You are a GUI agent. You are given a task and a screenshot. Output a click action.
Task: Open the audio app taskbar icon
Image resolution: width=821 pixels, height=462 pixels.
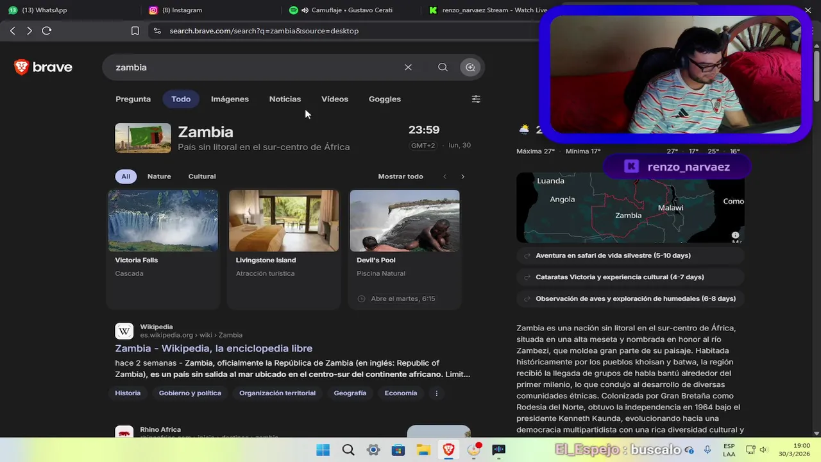click(498, 450)
